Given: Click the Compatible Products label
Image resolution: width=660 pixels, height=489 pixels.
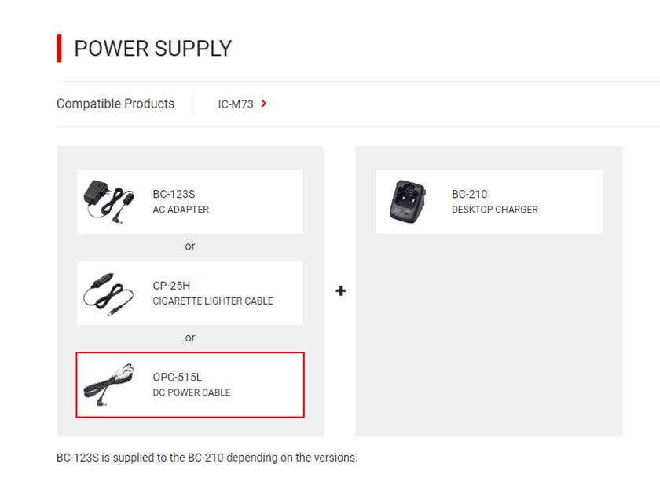Looking at the screenshot, I should pyautogui.click(x=115, y=104).
